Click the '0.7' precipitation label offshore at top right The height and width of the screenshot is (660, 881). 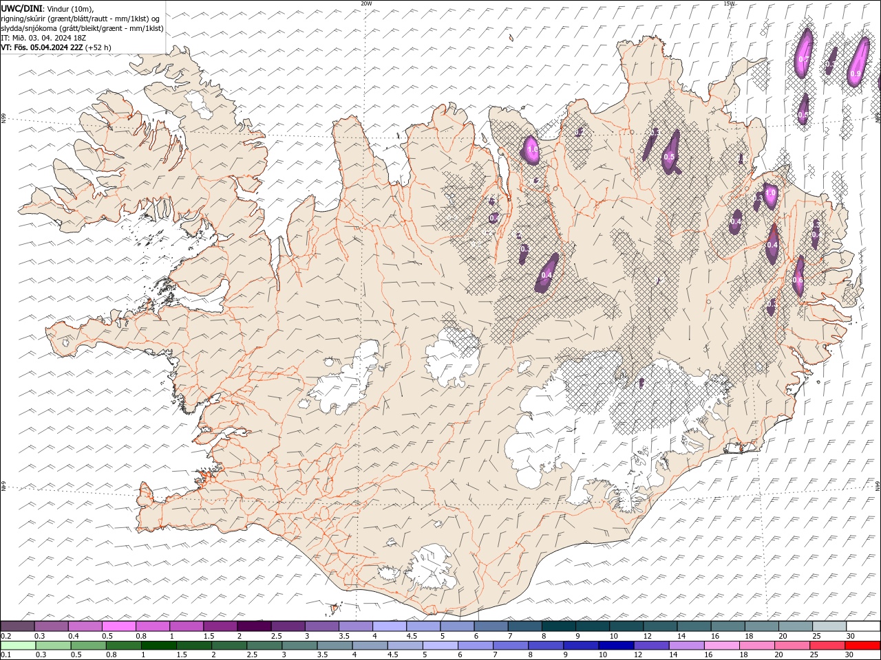803,60
